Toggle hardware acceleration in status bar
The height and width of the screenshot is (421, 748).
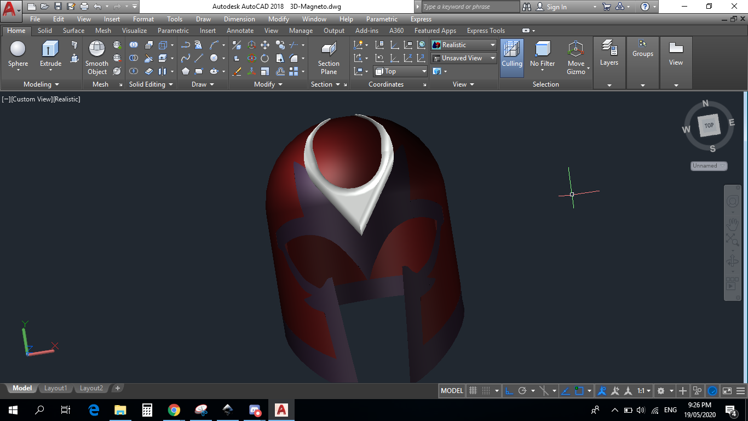[x=712, y=391]
